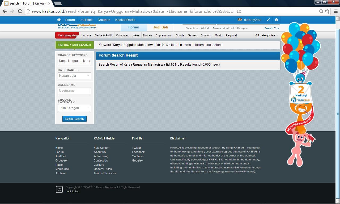This screenshot has height=204, width=340.
Task: Open General Rules footer link
Action: (x=103, y=169)
